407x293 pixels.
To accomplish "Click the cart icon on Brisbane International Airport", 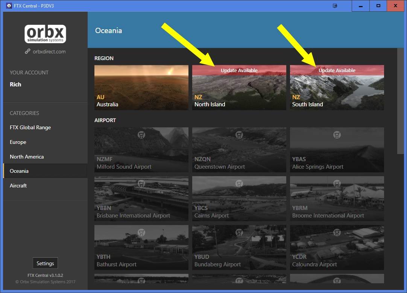I will click(x=141, y=184).
